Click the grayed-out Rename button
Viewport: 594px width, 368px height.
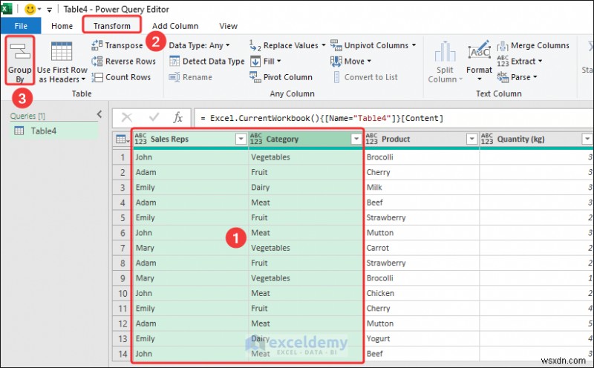click(191, 77)
